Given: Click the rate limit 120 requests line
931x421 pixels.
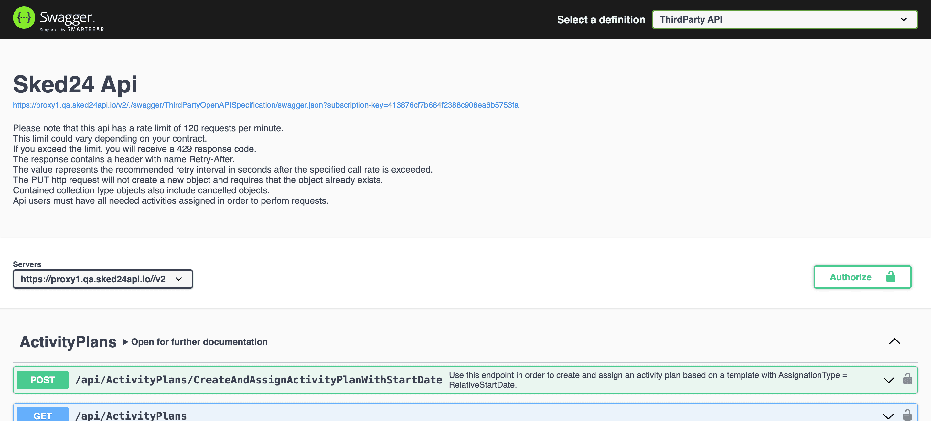Looking at the screenshot, I should click(x=148, y=128).
